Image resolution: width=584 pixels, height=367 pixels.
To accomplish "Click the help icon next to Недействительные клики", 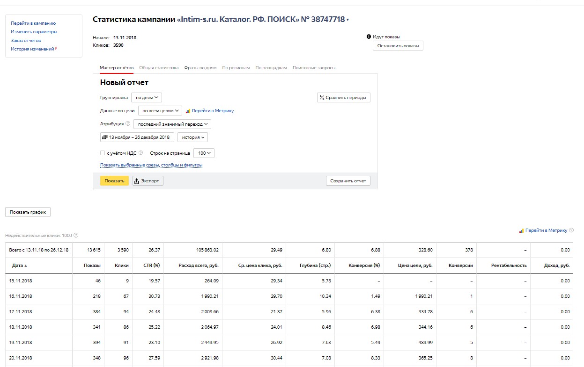I will (x=76, y=236).
